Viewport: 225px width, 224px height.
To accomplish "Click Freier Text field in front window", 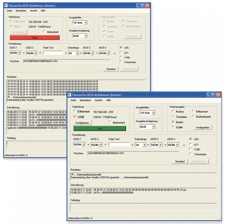I will coord(119,145).
